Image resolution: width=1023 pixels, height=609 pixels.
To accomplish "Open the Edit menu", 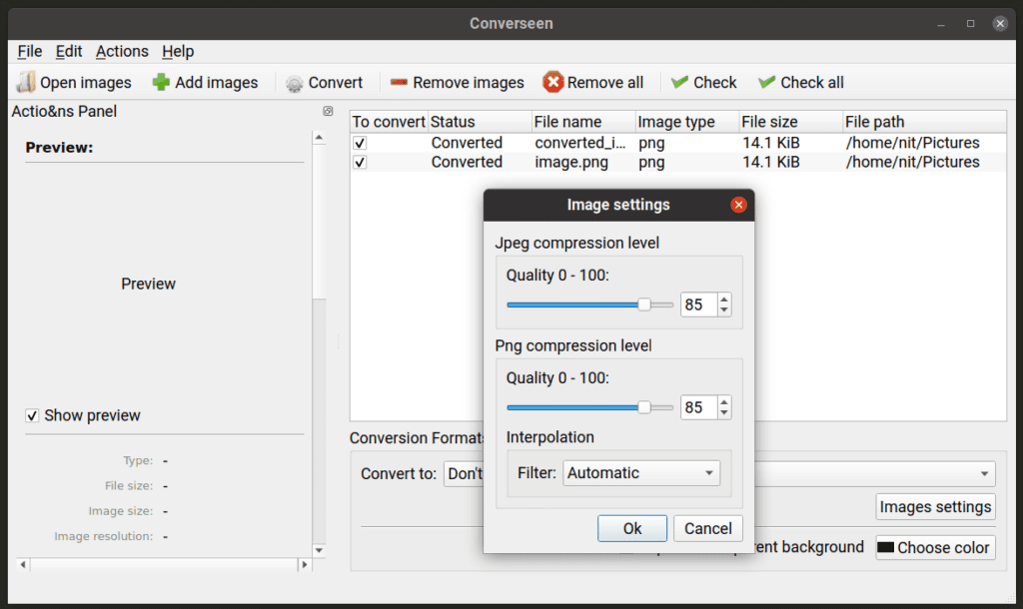I will pyautogui.click(x=68, y=51).
